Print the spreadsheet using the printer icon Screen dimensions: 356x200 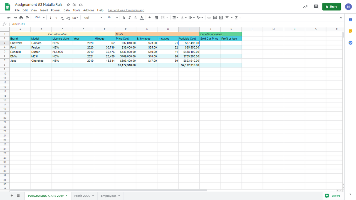(x=21, y=17)
